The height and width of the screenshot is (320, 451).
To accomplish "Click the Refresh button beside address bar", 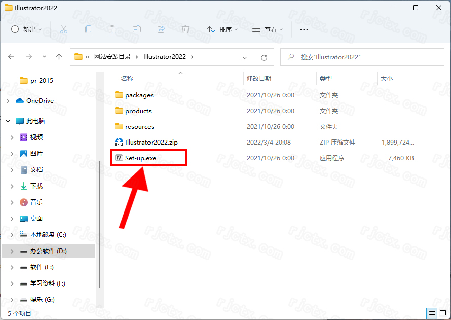I will tap(264, 57).
